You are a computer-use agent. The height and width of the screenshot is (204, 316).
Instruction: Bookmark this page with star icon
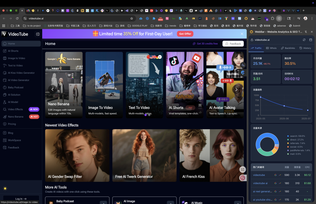coord(132,18)
